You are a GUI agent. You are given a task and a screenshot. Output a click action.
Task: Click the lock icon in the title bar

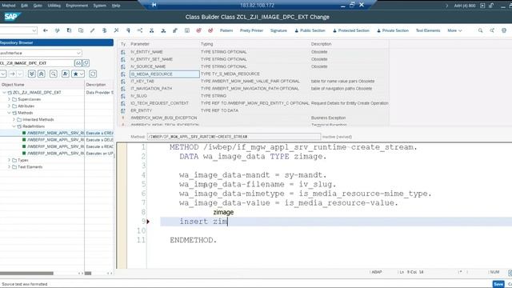pyautogui.click(x=491, y=6)
